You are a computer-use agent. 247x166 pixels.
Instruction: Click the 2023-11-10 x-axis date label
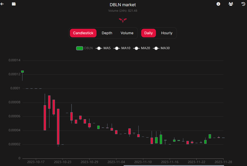click(x=143, y=162)
